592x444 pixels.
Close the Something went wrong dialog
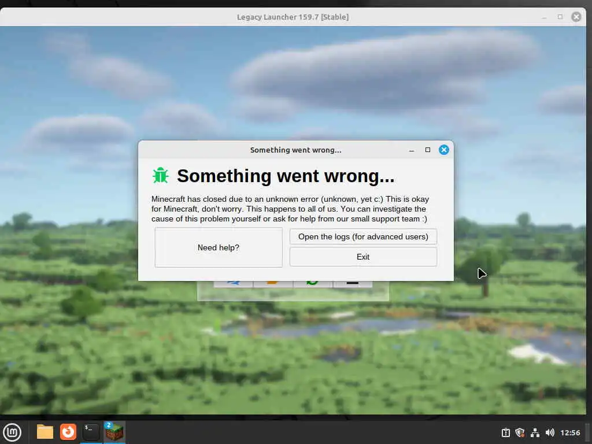coord(443,150)
